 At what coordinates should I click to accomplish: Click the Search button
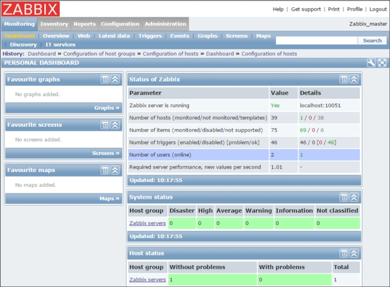(x=372, y=40)
